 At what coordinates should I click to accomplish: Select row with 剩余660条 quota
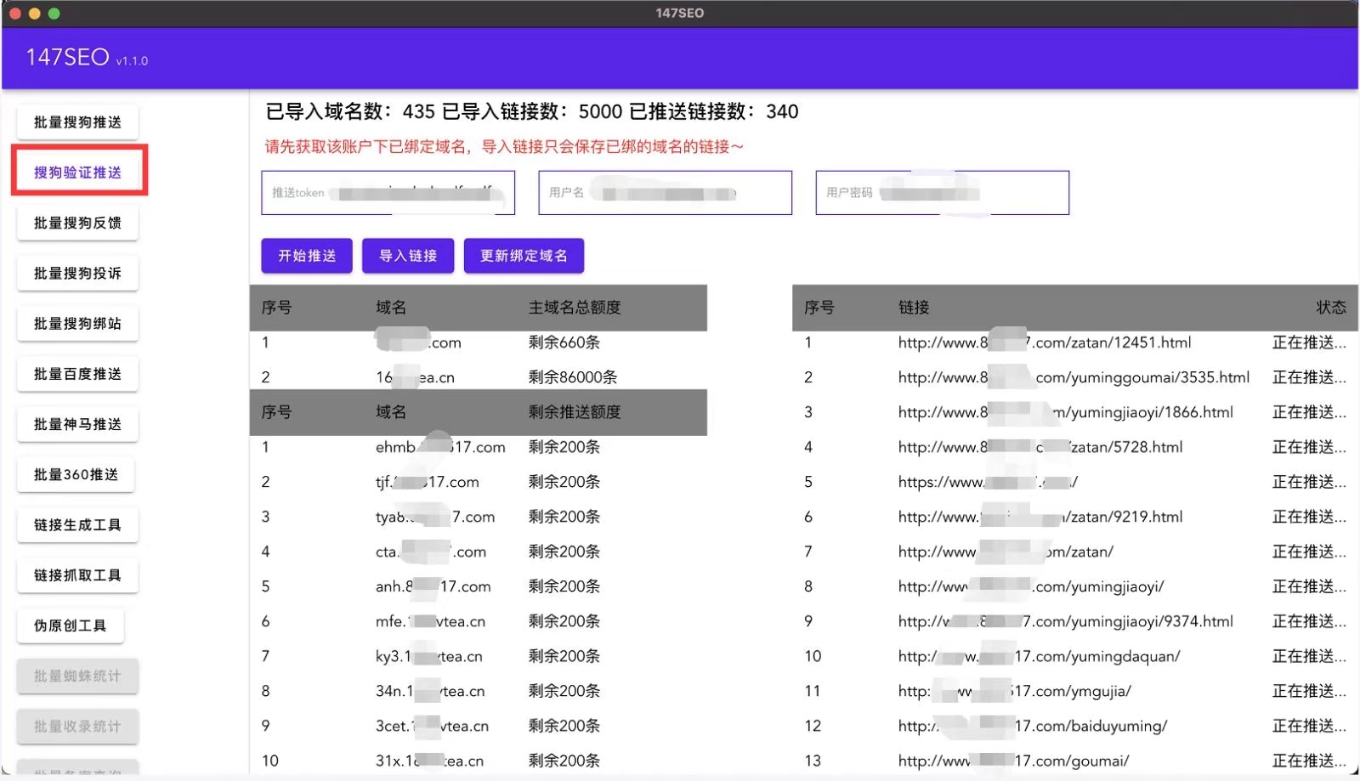(x=479, y=342)
